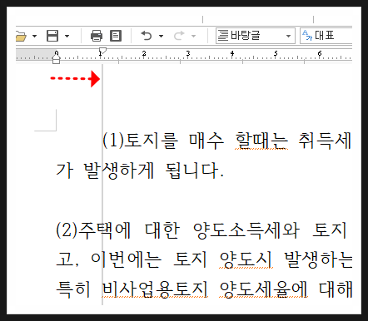Click the ruler at mark 5
This screenshot has width=368, height=321.
pos(276,53)
